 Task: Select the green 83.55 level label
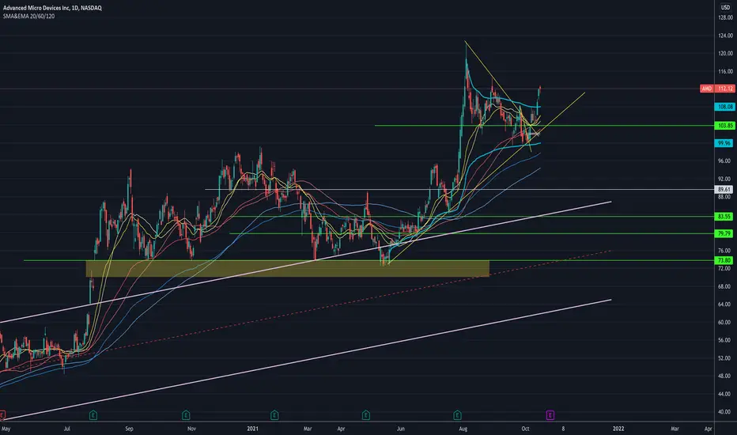click(x=724, y=217)
